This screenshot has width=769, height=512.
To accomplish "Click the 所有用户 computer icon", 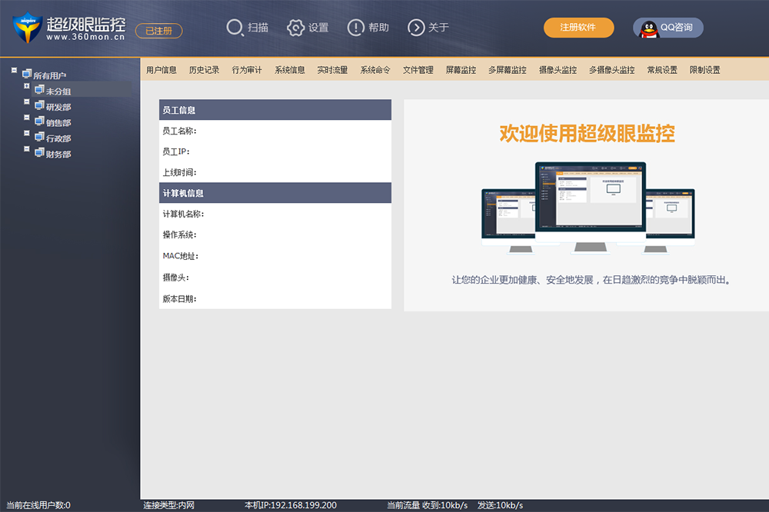I will [27, 74].
